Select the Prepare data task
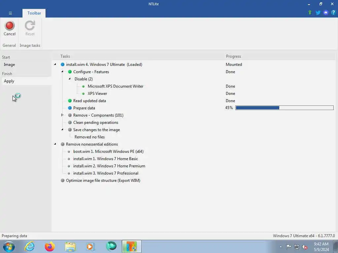 click(84, 108)
